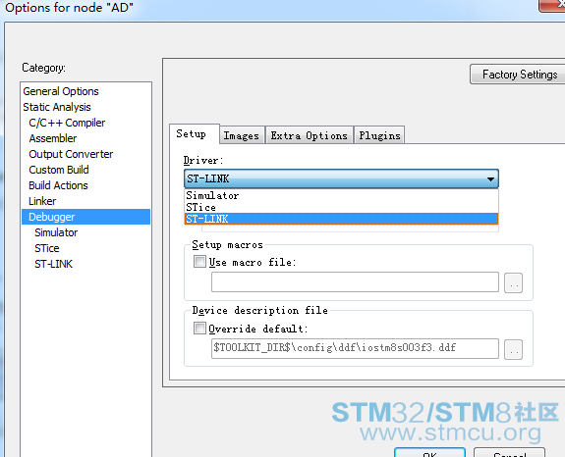Switch to the Images tab

tap(242, 135)
